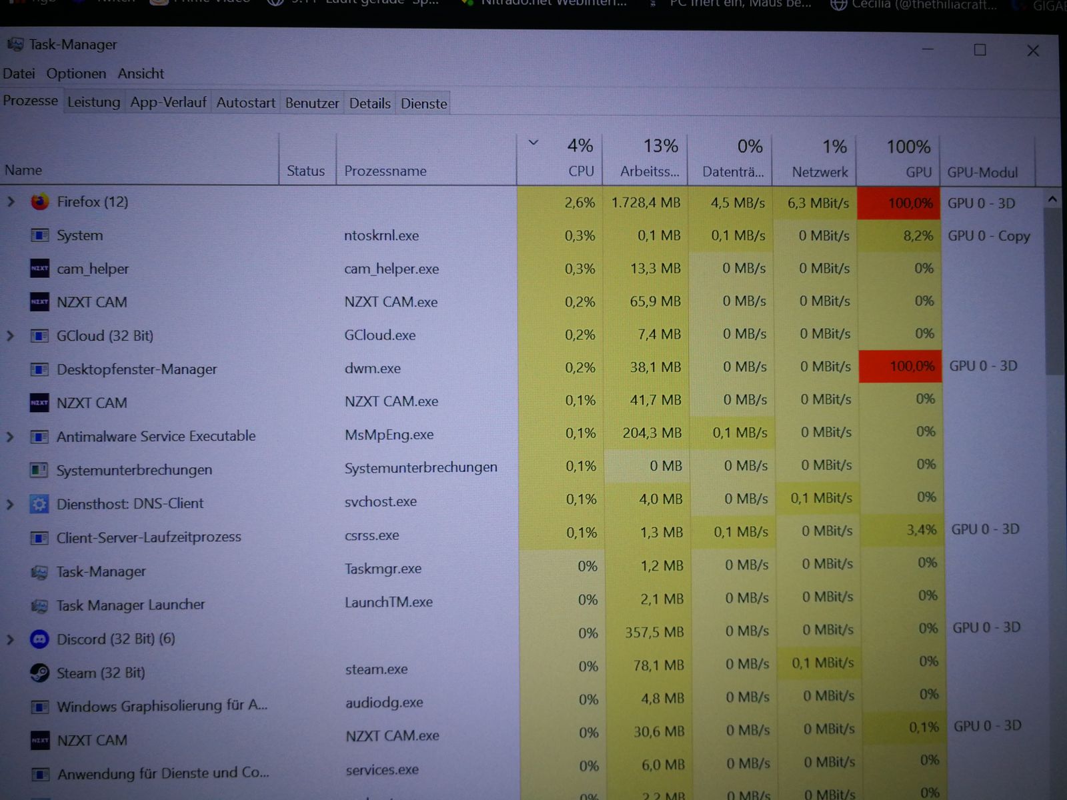The width and height of the screenshot is (1067, 800).
Task: Select the Prozesse tab
Action: tap(31, 101)
